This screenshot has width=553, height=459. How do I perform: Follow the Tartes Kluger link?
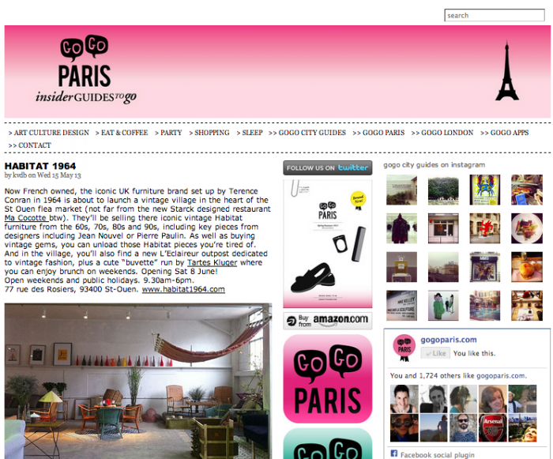point(212,263)
